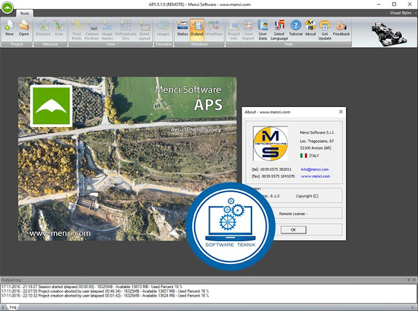This screenshot has width=418, height=311.
Task: Show Sheet Layout view
Action: [144, 30]
